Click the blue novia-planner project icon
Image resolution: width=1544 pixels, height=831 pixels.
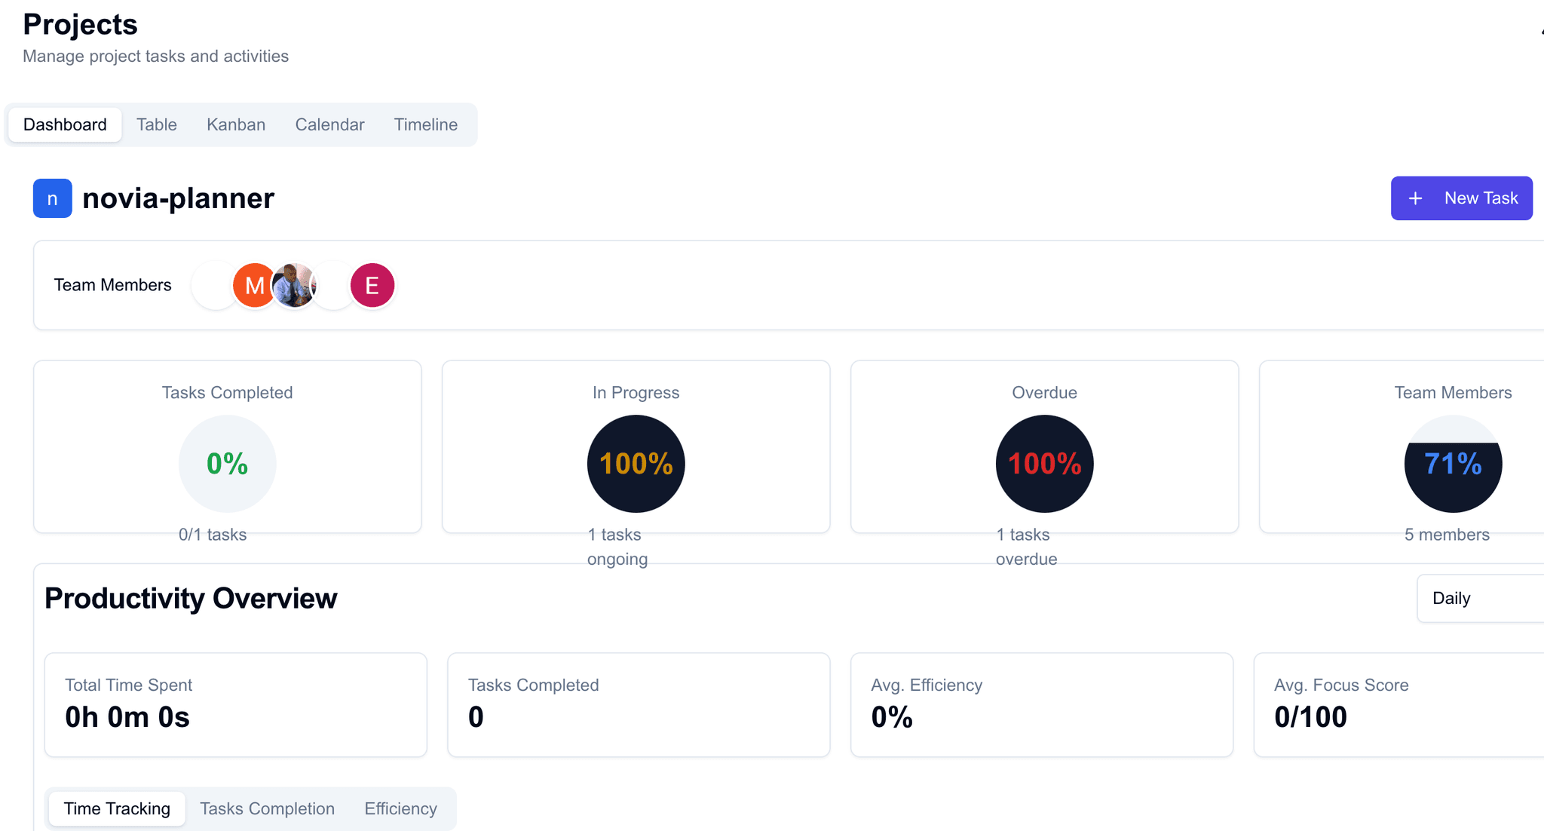coord(52,198)
